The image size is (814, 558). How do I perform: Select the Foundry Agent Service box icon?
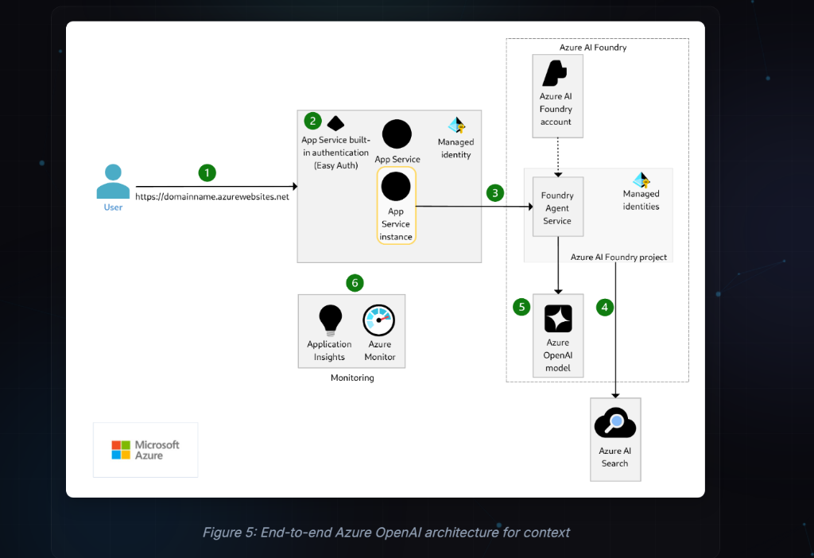click(x=557, y=205)
